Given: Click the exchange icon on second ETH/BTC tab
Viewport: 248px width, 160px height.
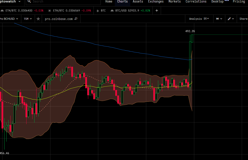Looking at the screenshot, I should point(50,11).
